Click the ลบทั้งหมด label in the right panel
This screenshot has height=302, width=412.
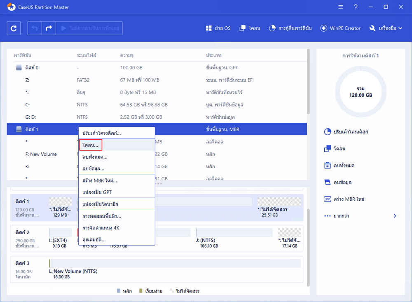[344, 165]
